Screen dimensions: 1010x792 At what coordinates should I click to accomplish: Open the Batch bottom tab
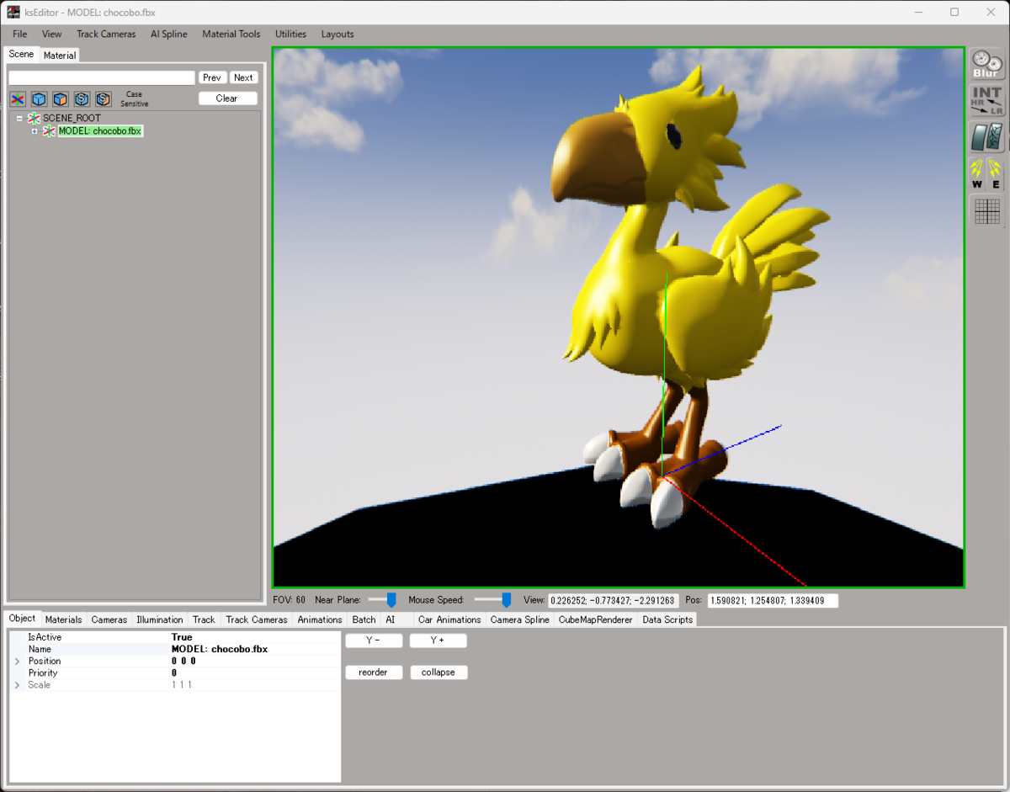[x=364, y=619]
